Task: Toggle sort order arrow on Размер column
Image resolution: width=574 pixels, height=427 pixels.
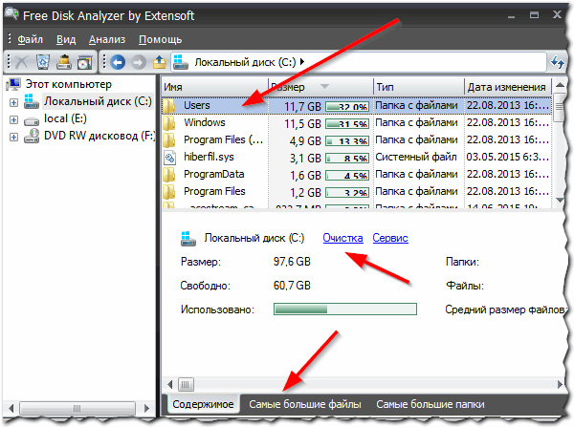Action: (x=324, y=86)
